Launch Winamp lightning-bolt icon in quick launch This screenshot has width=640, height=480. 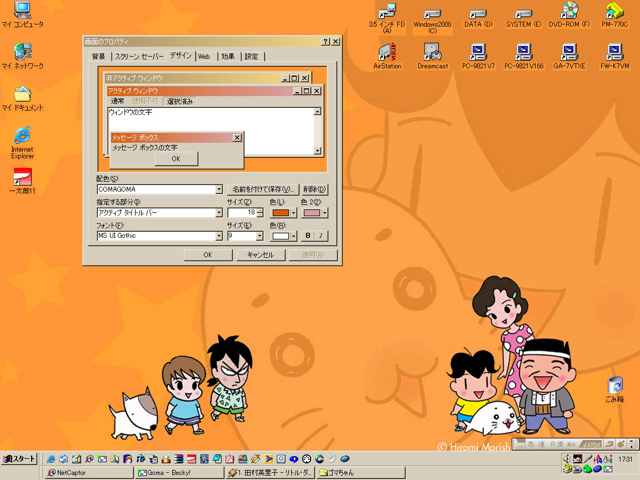256,459
